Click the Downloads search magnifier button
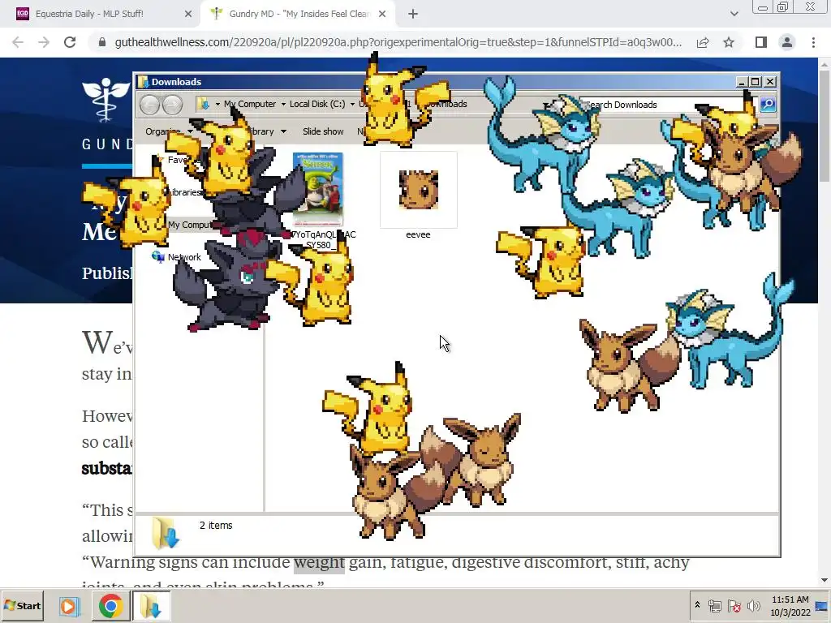This screenshot has width=831, height=623. click(x=768, y=105)
